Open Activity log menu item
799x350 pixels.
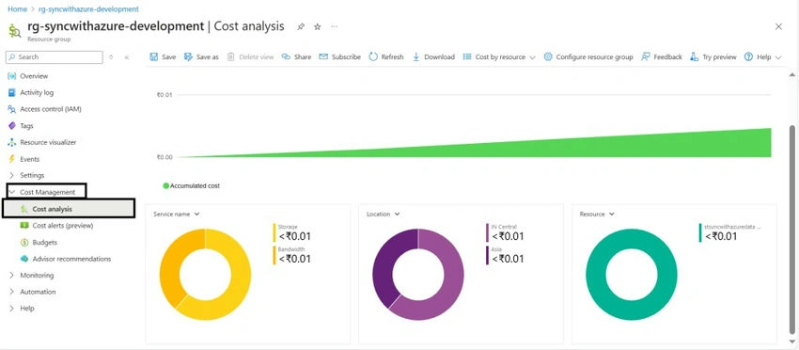click(37, 92)
